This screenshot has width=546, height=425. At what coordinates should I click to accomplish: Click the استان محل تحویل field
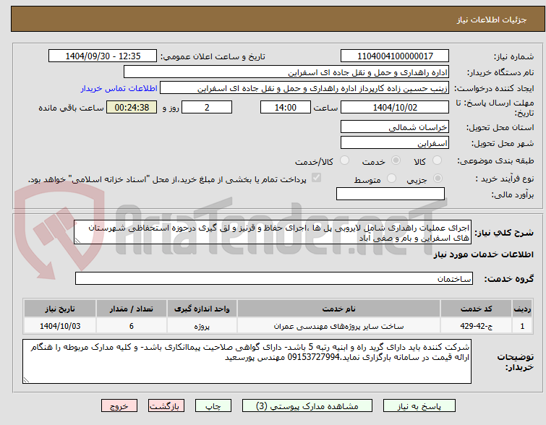pyautogui.click(x=395, y=126)
